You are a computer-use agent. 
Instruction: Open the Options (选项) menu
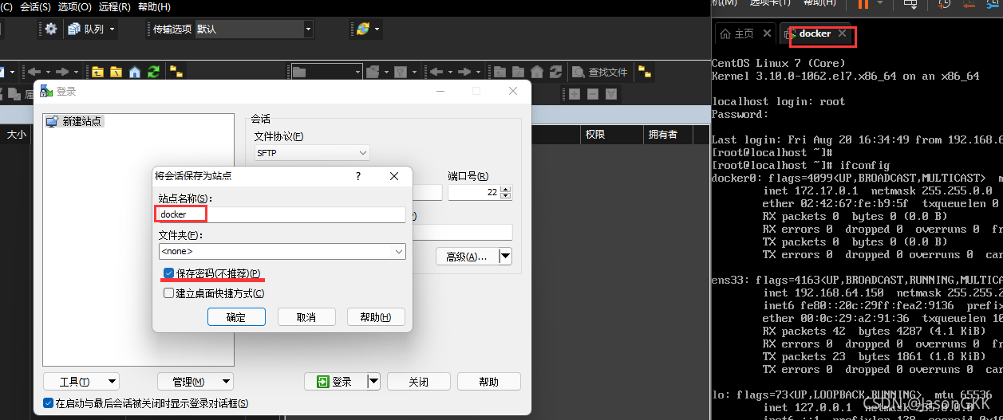coord(75,6)
